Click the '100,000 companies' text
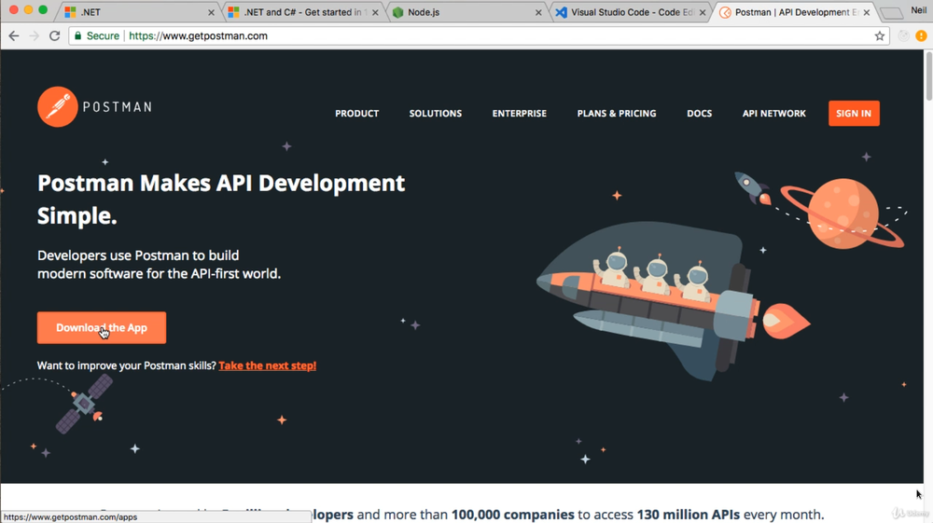933x523 pixels. [513, 514]
